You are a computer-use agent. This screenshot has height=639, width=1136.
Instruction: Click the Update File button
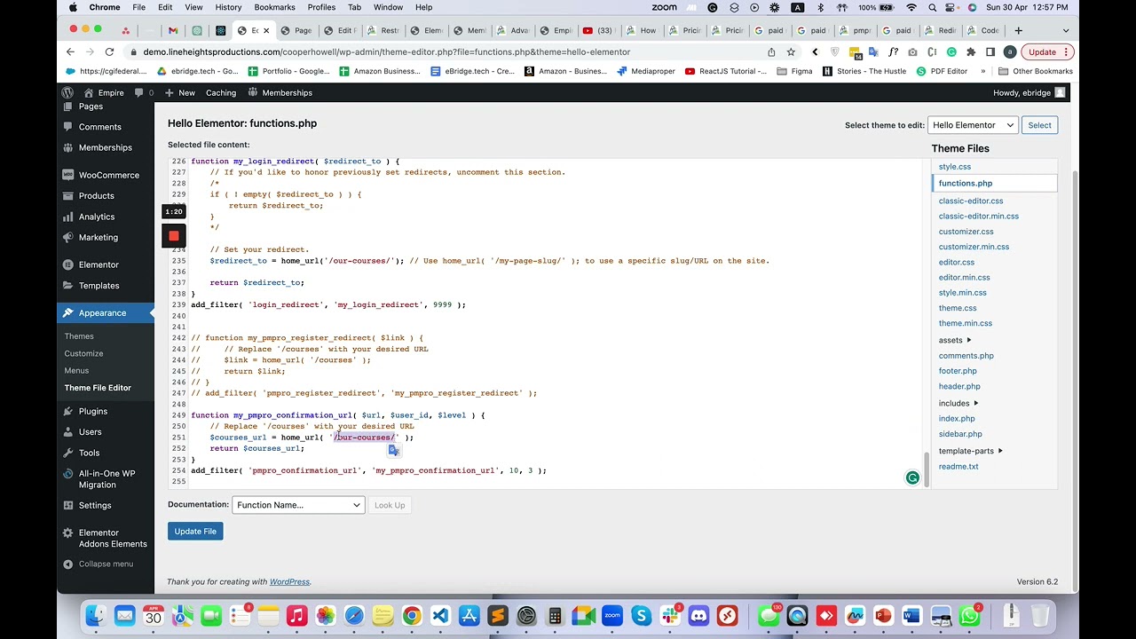[195, 531]
